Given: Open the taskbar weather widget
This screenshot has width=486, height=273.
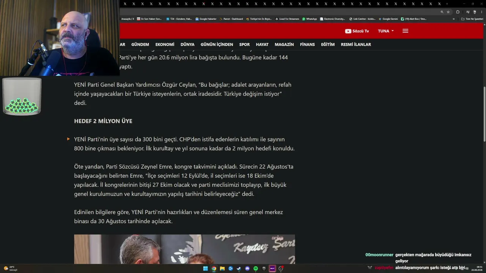Looking at the screenshot, I should coord(11,268).
